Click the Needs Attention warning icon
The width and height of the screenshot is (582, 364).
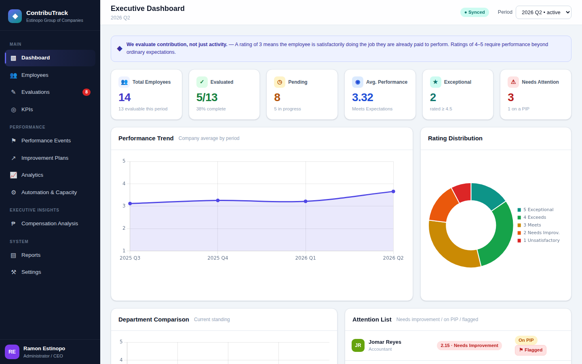(x=513, y=82)
